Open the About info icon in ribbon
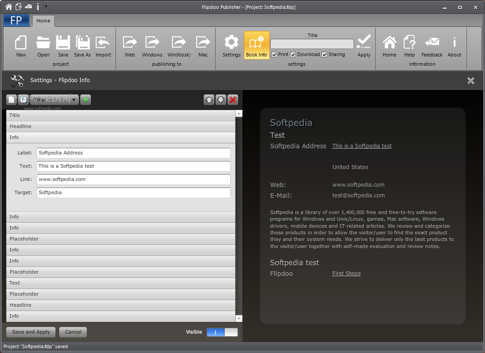 click(454, 46)
